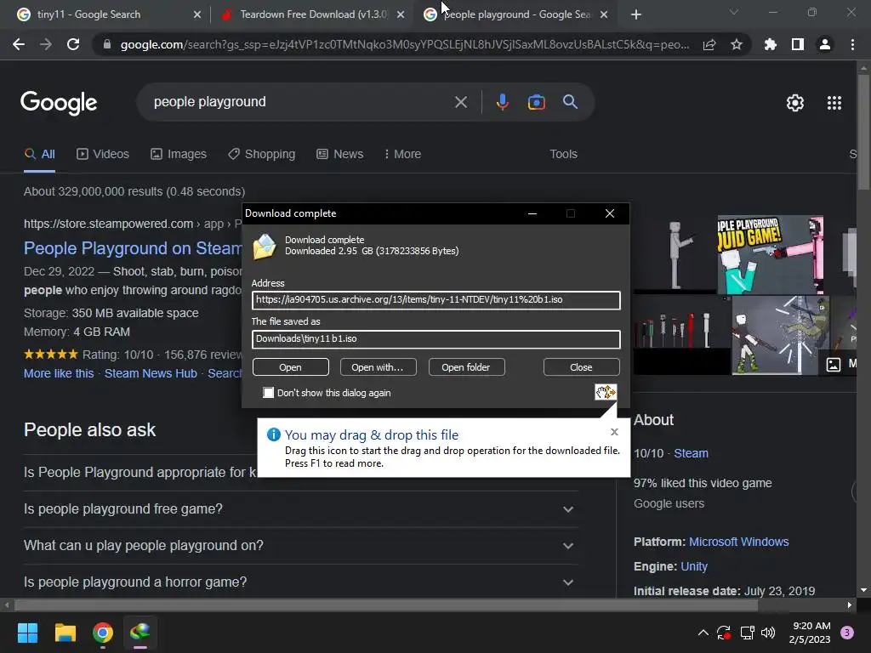Open Liquid Game thumbnail image
Screen dimensions: 871x653
[770, 254]
